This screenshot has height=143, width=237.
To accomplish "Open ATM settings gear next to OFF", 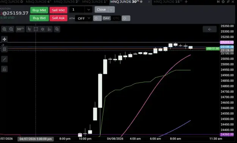I will 97,18.
